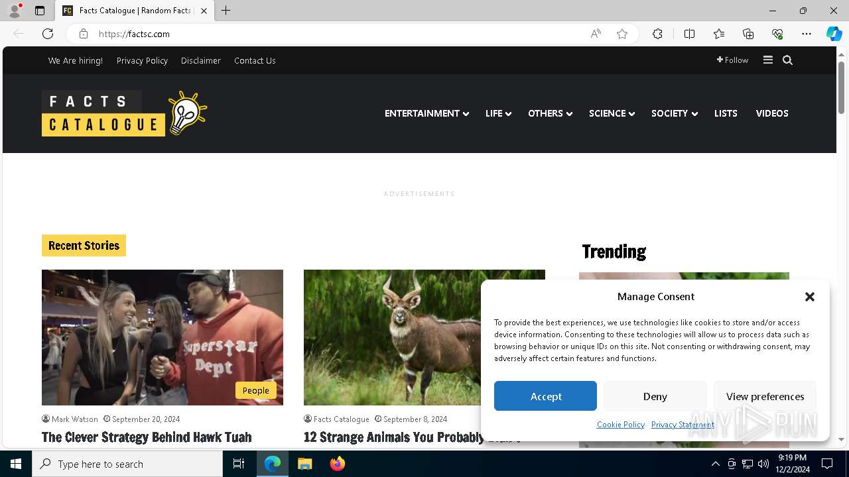This screenshot has height=477, width=849.
Task: Open a new browser tab
Action: [226, 11]
